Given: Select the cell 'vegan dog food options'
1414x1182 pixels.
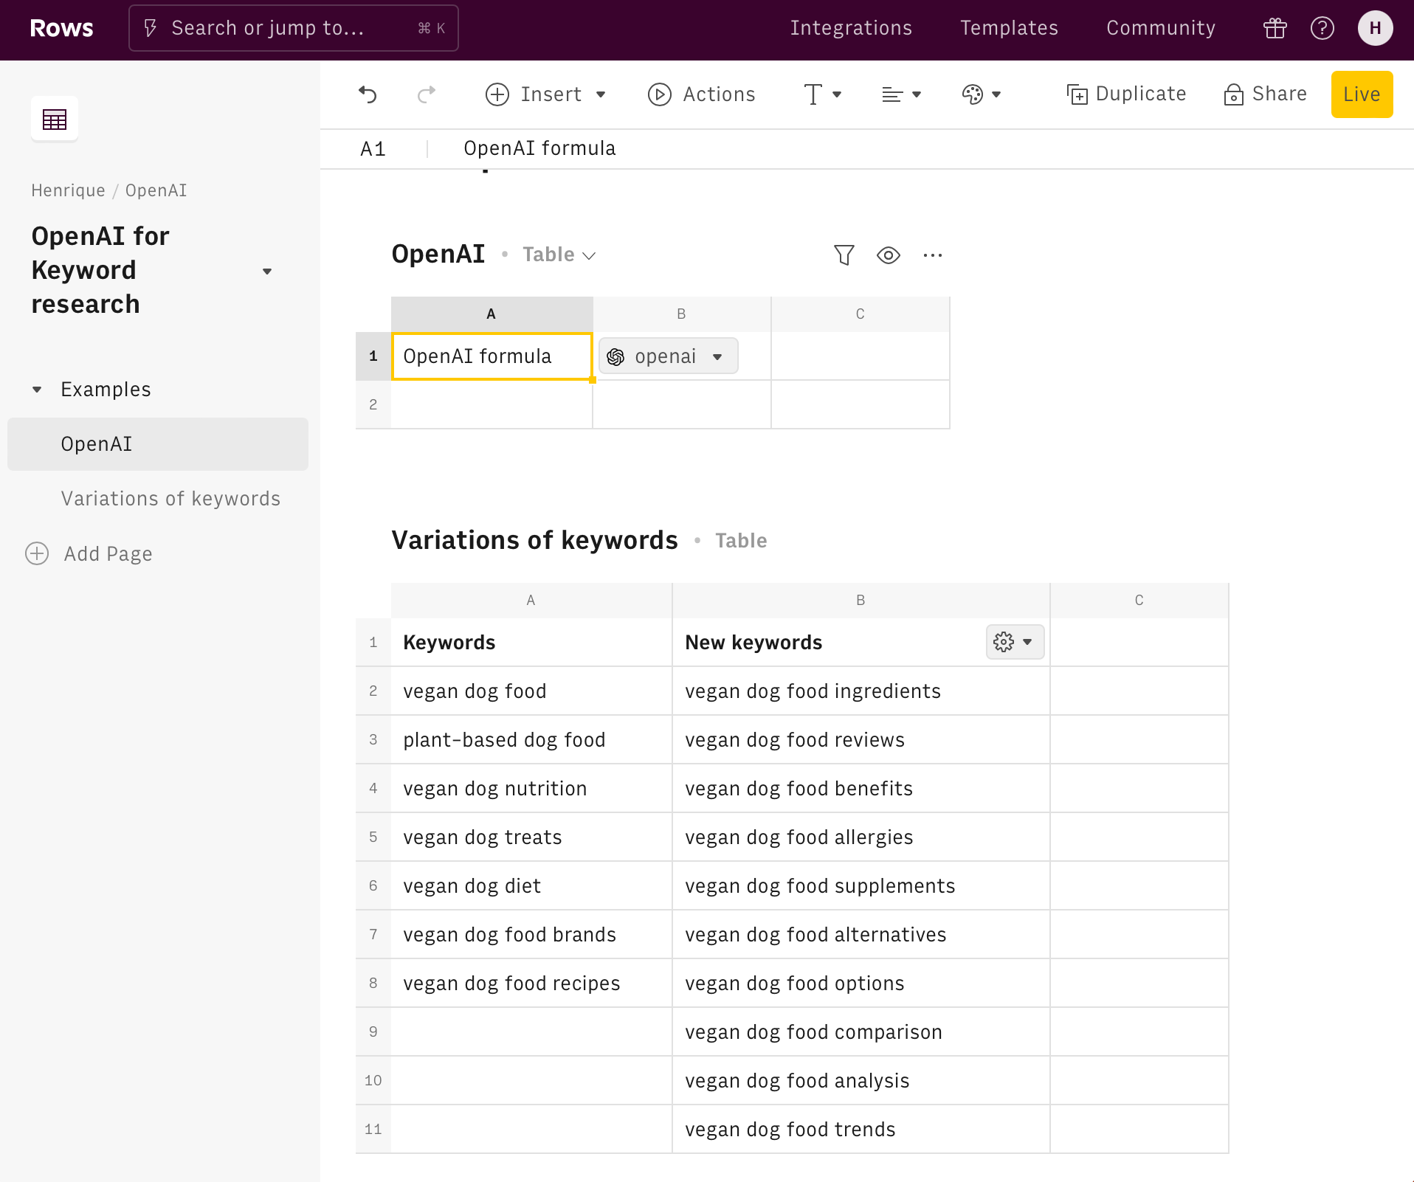Looking at the screenshot, I should [x=861, y=984].
